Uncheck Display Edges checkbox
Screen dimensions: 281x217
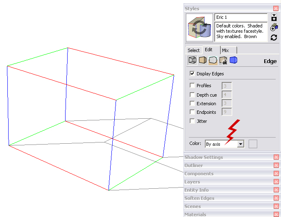(192, 73)
